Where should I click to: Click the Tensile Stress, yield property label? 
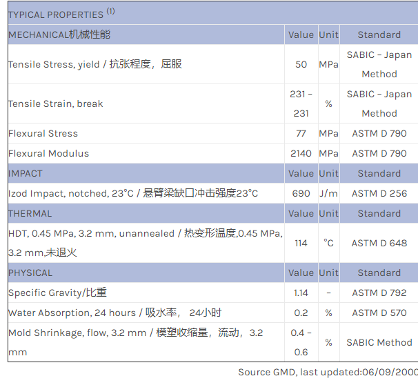coord(95,64)
